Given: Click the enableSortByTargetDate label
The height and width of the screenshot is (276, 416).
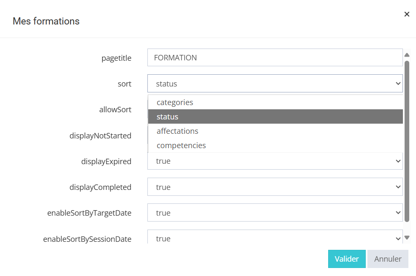Looking at the screenshot, I should [89, 213].
